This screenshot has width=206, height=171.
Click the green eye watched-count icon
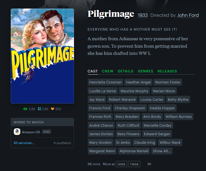[25, 109]
